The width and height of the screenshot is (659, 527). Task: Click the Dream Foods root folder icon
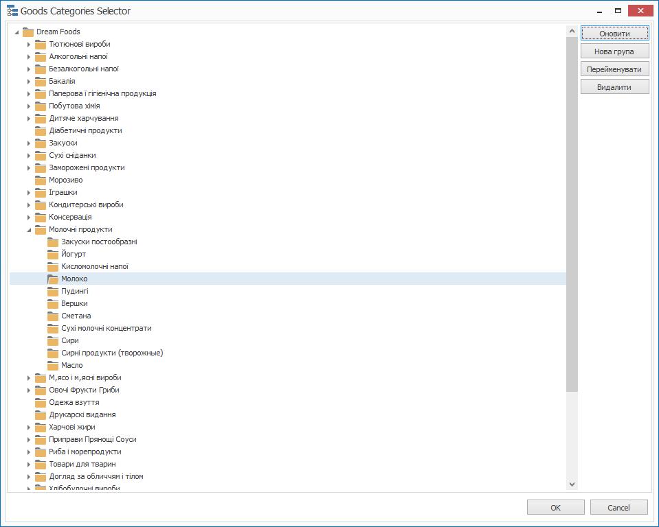tap(27, 32)
